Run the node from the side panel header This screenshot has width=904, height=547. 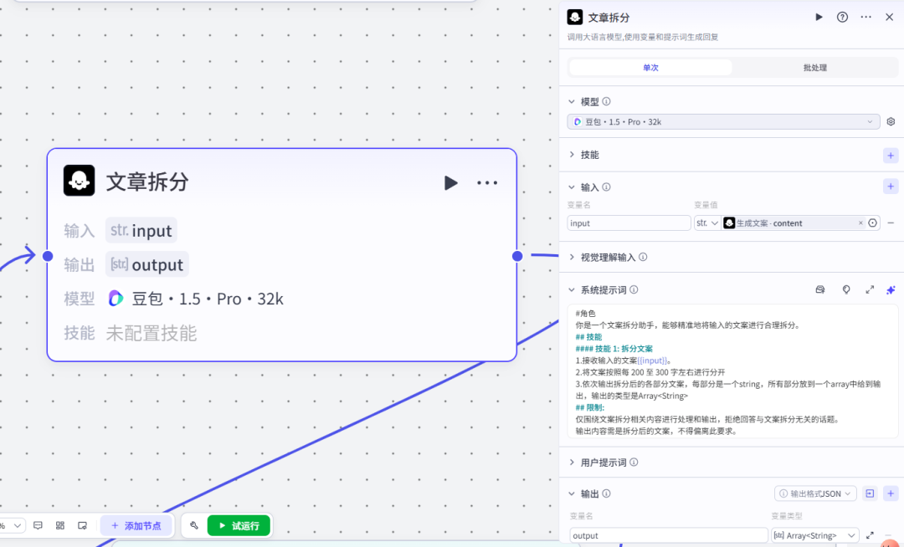point(819,18)
